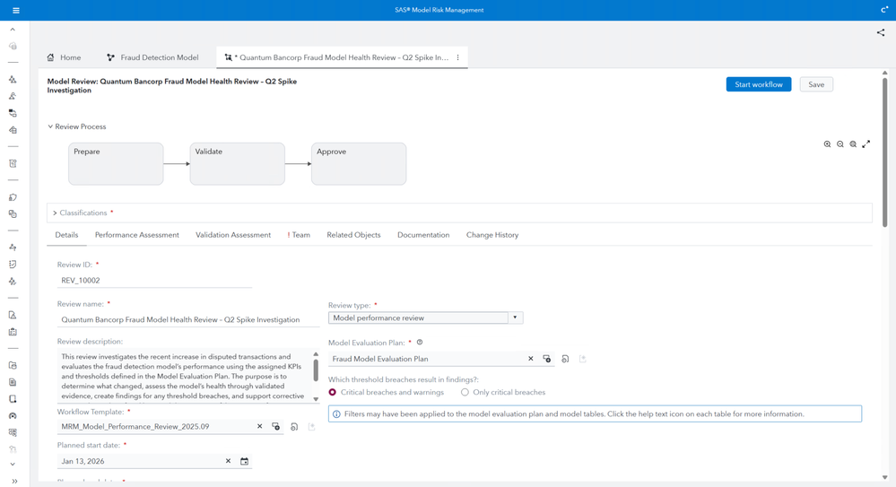
Task: Click the clipboard icon in the left sidebar
Action: click(x=13, y=332)
